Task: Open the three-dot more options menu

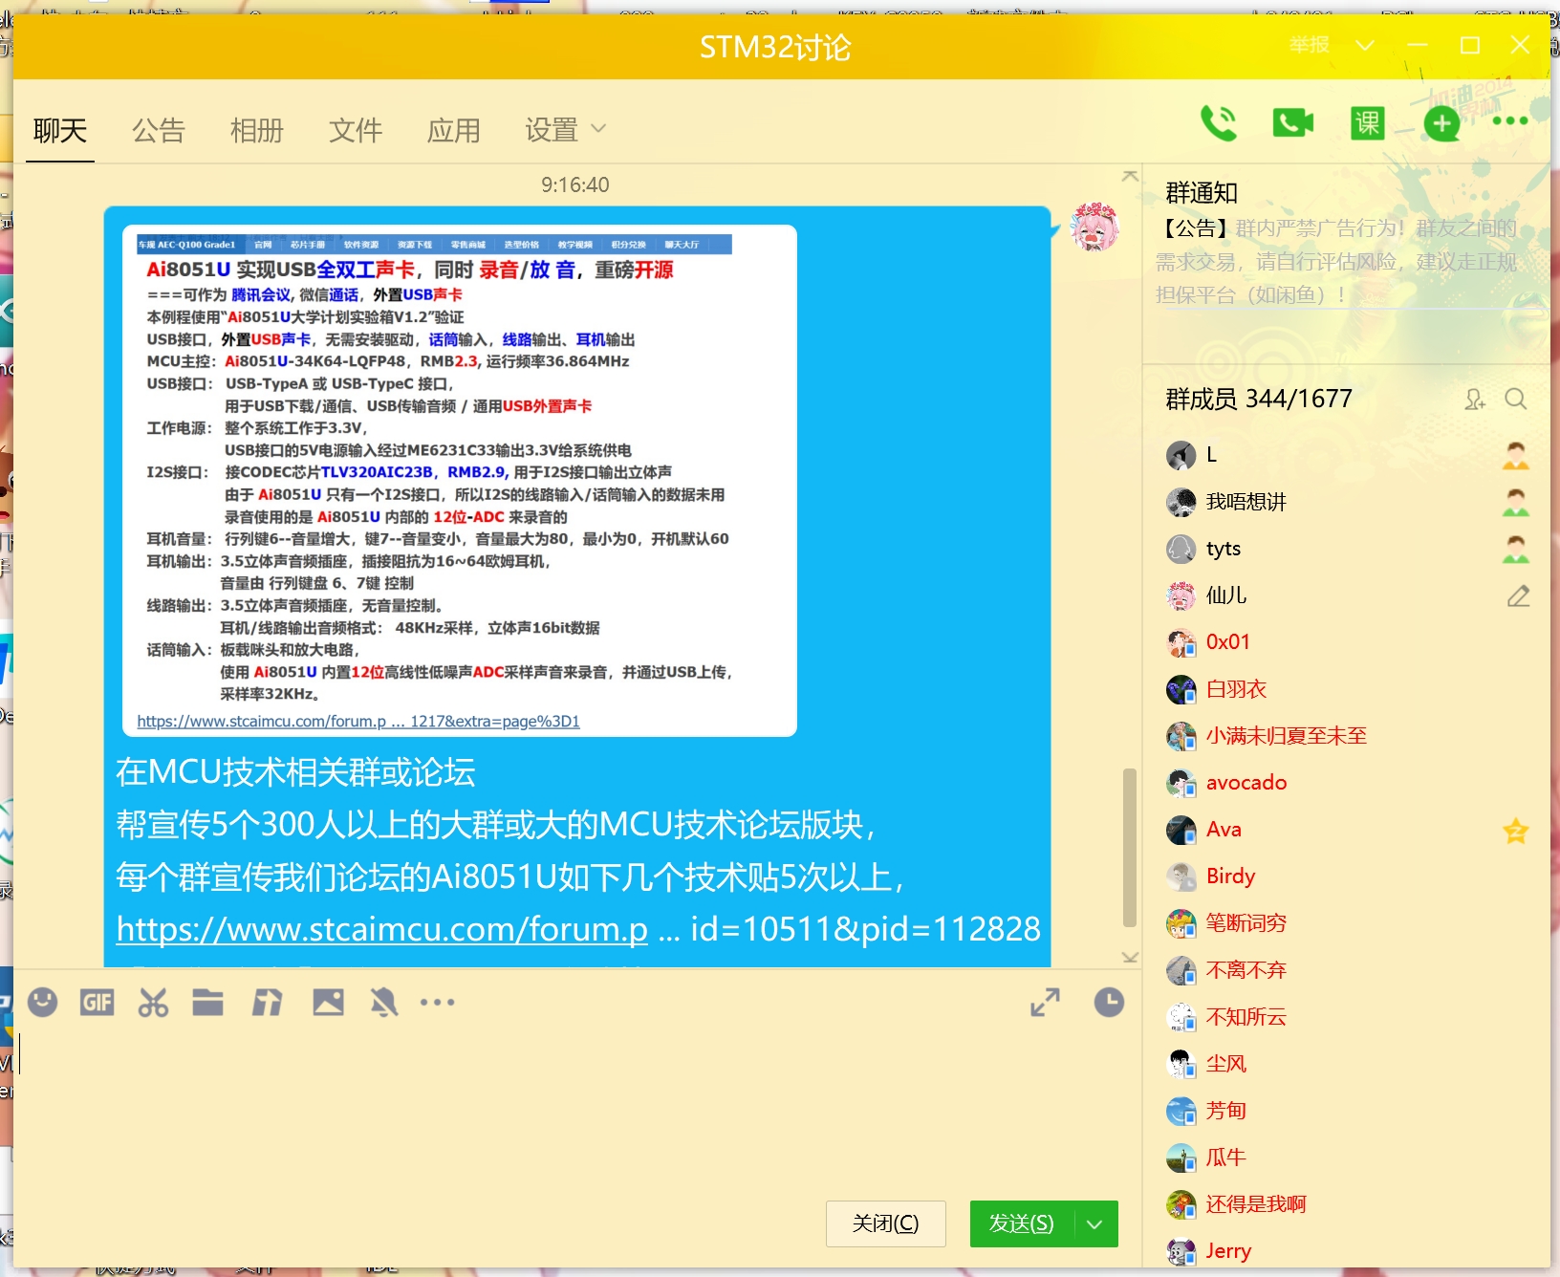Action: coord(1510,120)
